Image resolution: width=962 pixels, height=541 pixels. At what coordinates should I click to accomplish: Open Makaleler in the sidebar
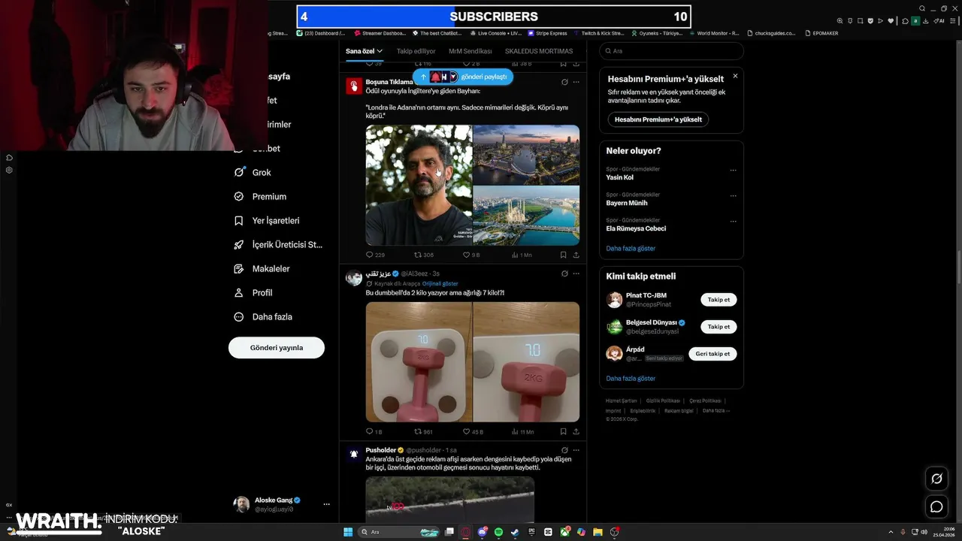pos(262,268)
